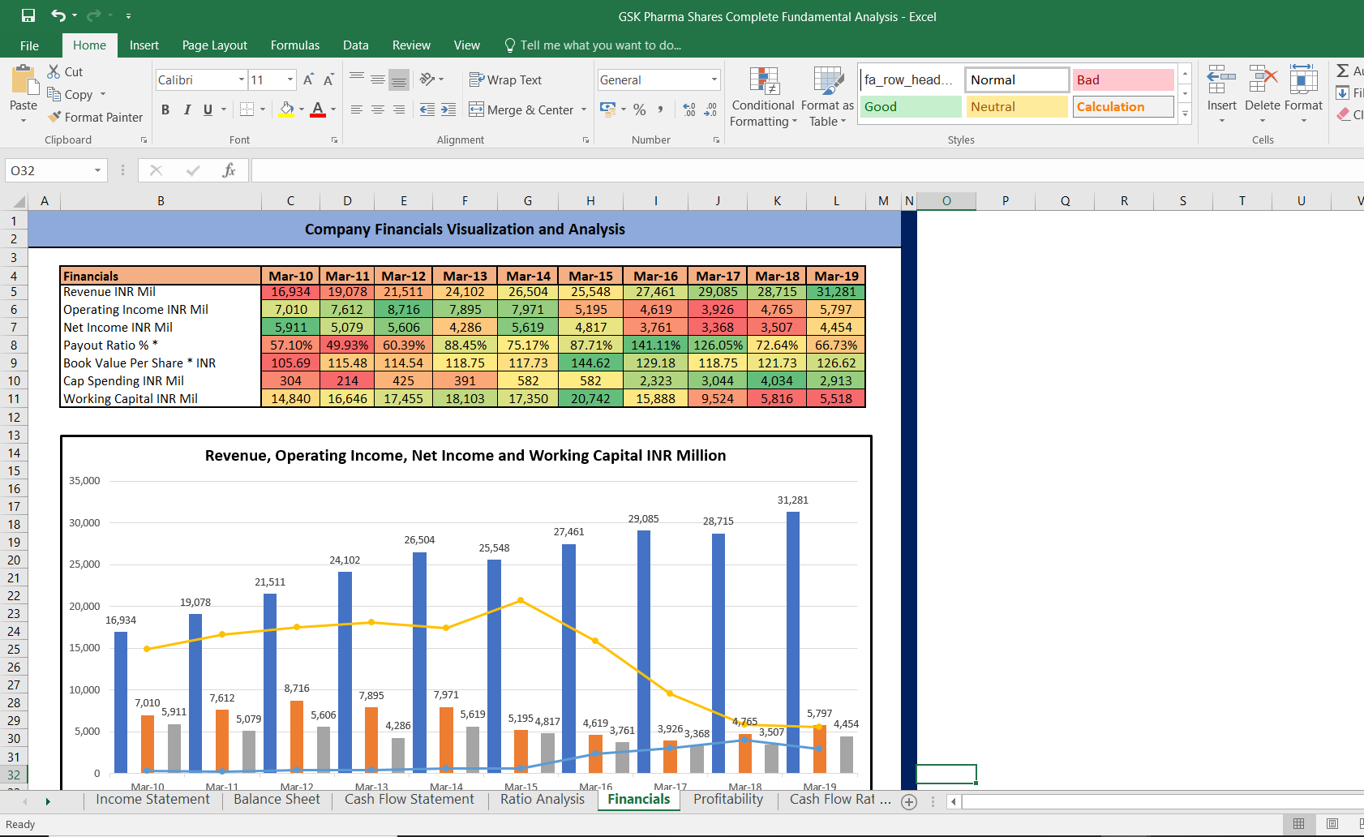Click the Delete cells icon

(1263, 80)
